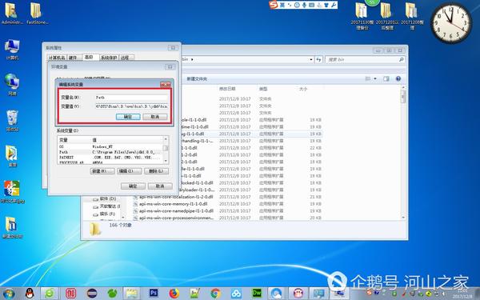
Task: Open Explorer help via blue question icon
Action: coord(398,78)
